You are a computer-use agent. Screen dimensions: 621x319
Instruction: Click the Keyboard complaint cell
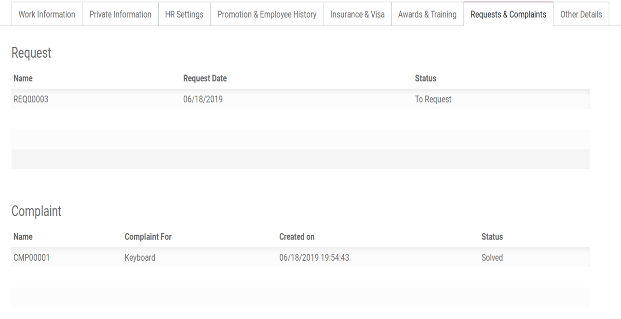point(140,258)
